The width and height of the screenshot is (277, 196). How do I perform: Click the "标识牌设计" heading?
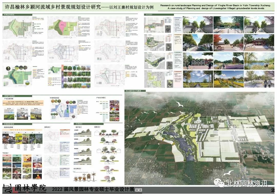[77, 169]
